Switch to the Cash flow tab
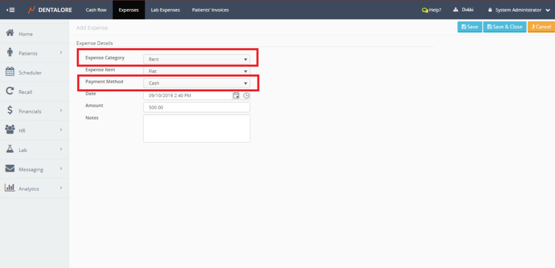The height and width of the screenshot is (268, 555). click(x=95, y=10)
